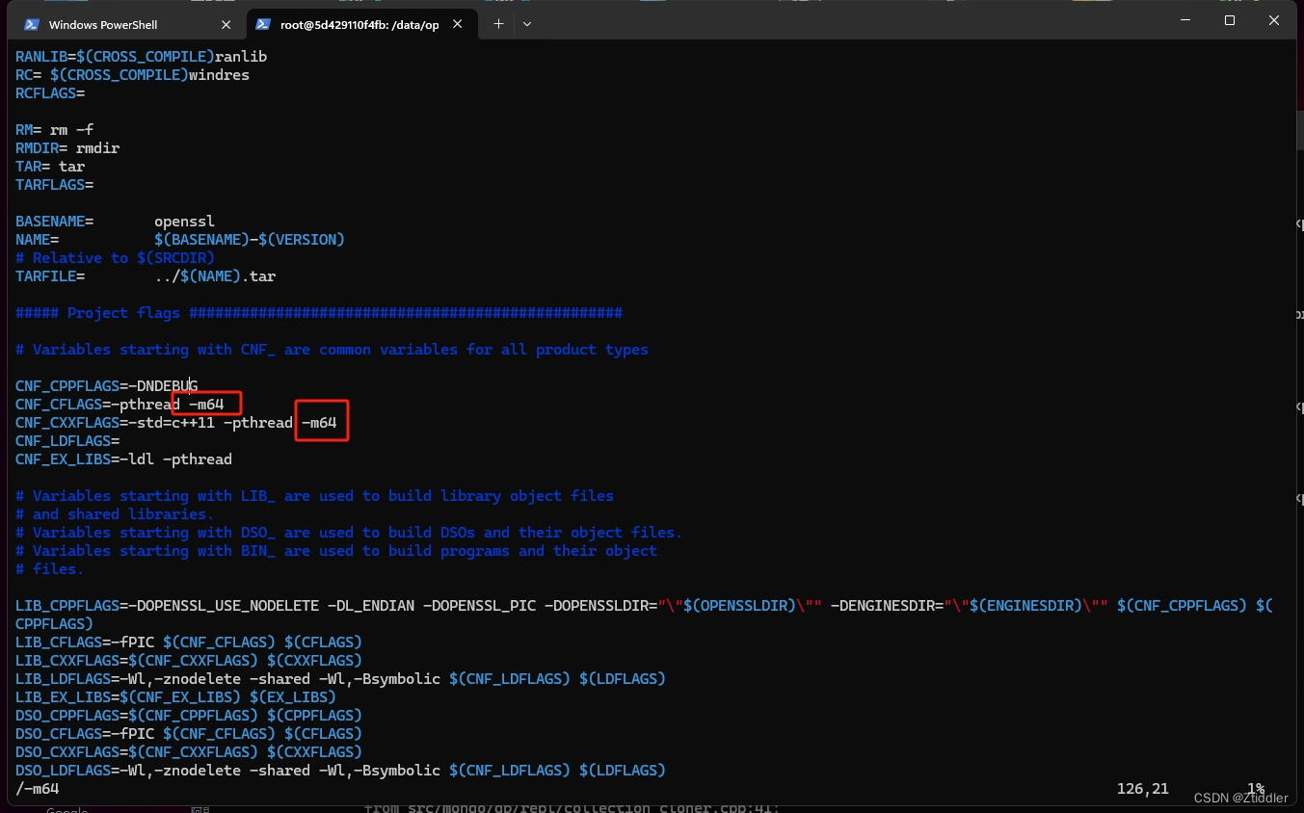The width and height of the screenshot is (1304, 813).
Task: Click the DSO_LDFLAGS=-Wl,-znodelete line
Action: pyautogui.click(x=340, y=771)
